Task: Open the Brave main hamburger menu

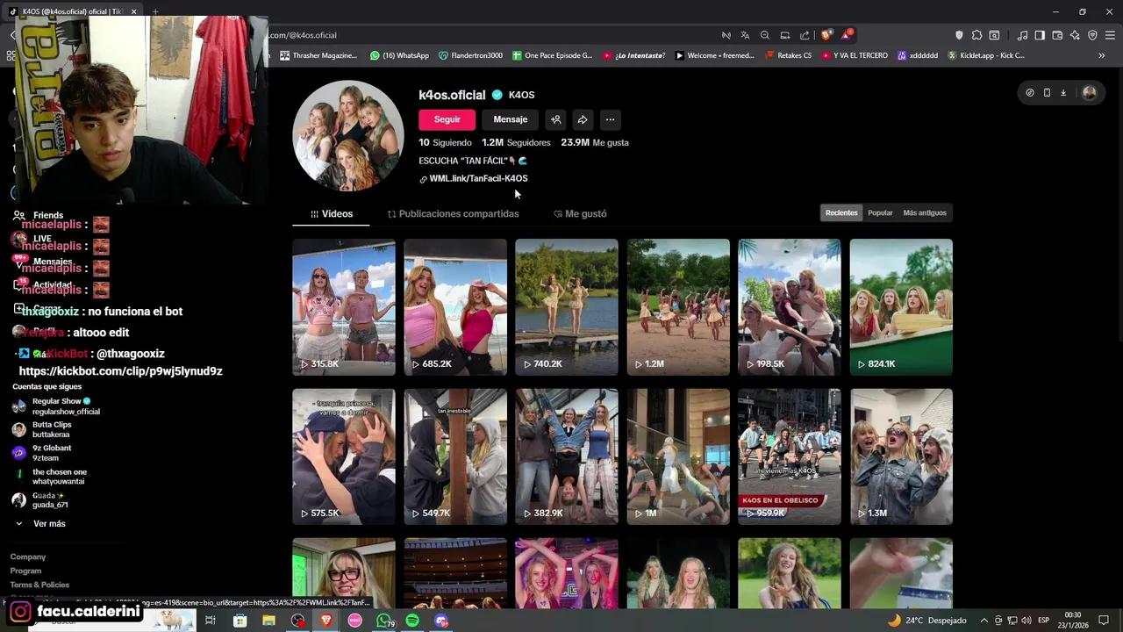Action: point(1110,35)
